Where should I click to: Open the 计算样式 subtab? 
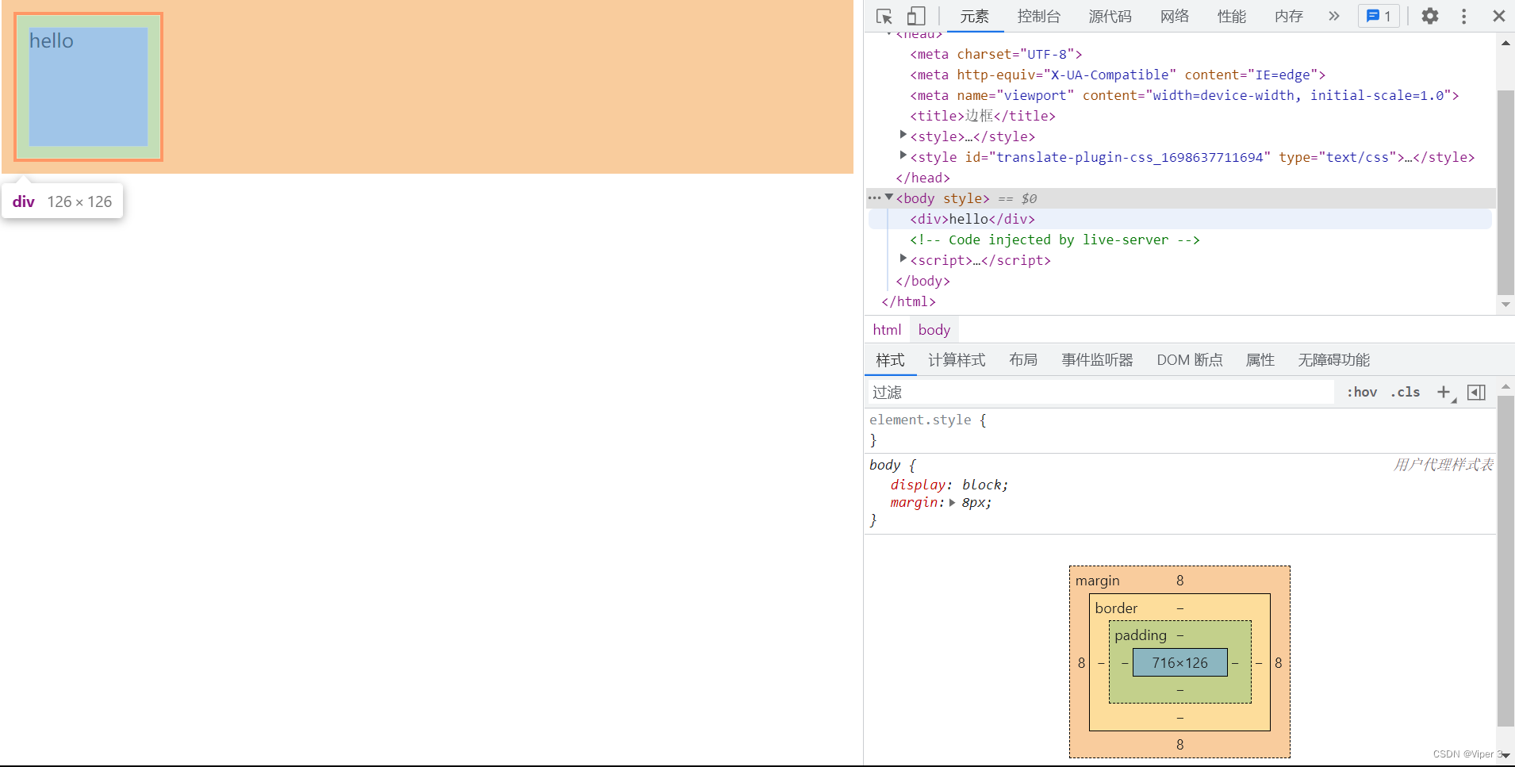[957, 360]
